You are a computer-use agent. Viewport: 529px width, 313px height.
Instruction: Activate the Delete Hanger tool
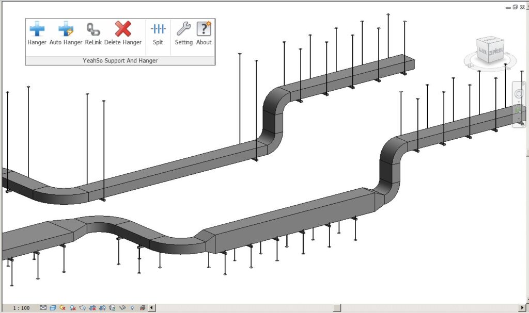click(x=123, y=34)
